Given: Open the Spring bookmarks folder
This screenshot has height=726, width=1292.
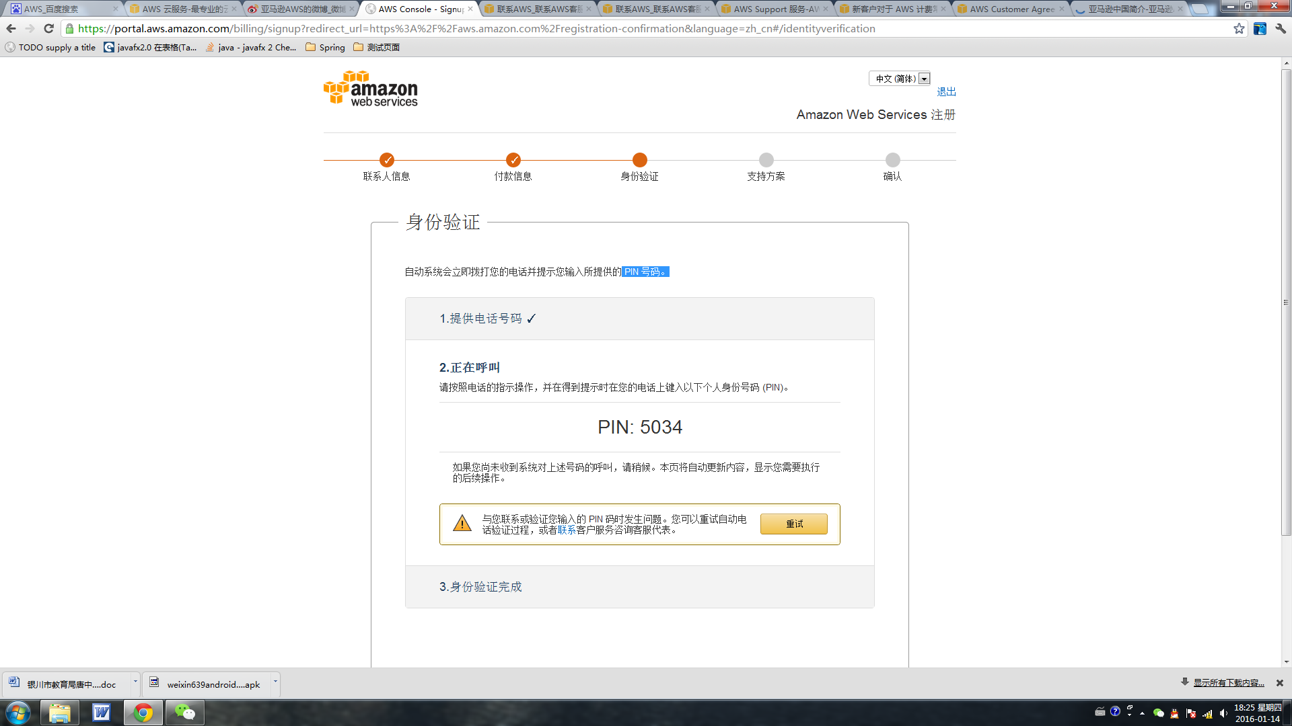Looking at the screenshot, I should click(325, 47).
